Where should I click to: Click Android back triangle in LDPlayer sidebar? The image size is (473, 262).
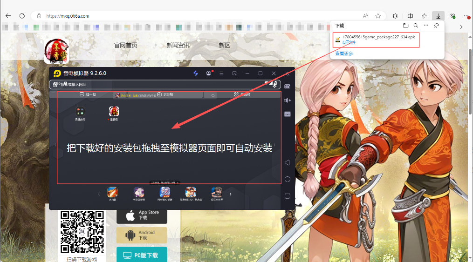coord(288,162)
